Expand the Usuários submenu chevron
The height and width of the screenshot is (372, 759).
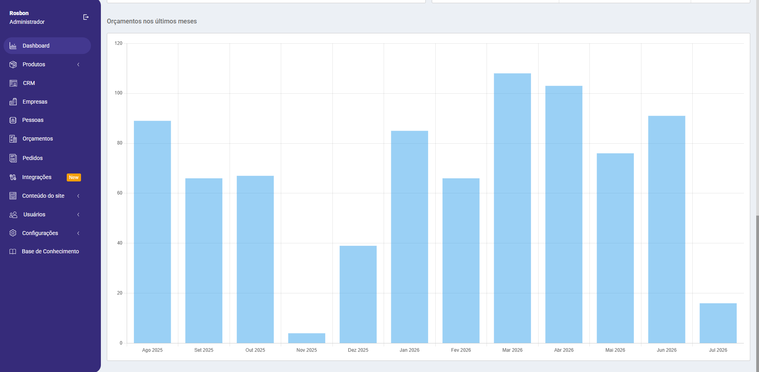[78, 214]
